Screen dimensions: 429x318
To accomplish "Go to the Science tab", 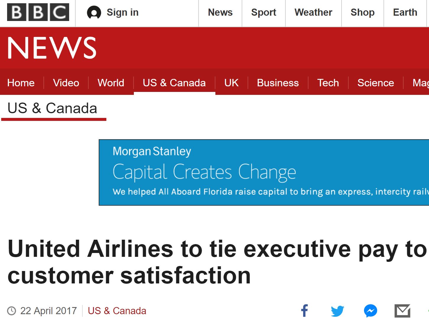I will (x=376, y=83).
